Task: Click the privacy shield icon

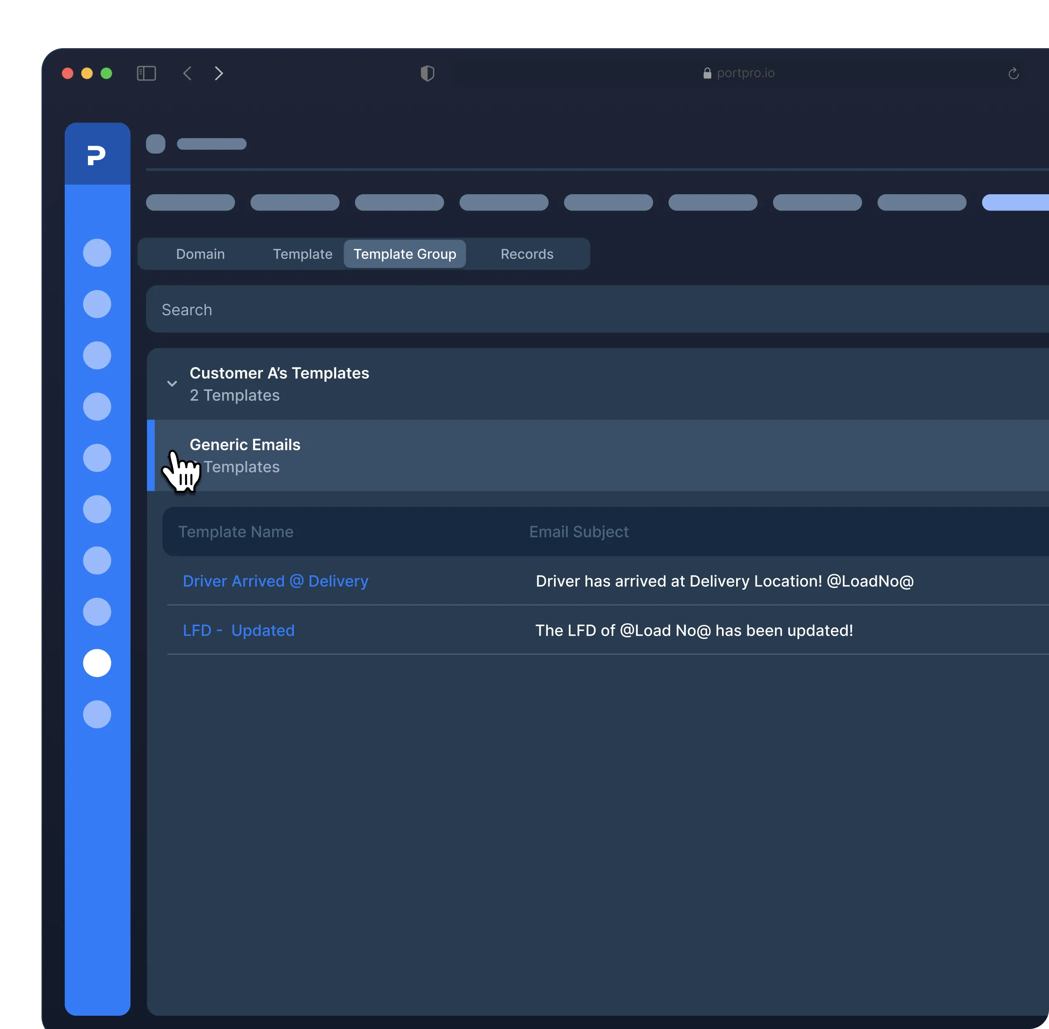Action: coord(427,73)
